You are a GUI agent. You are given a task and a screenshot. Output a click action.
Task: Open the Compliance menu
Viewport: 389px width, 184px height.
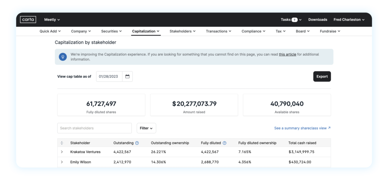[253, 31]
